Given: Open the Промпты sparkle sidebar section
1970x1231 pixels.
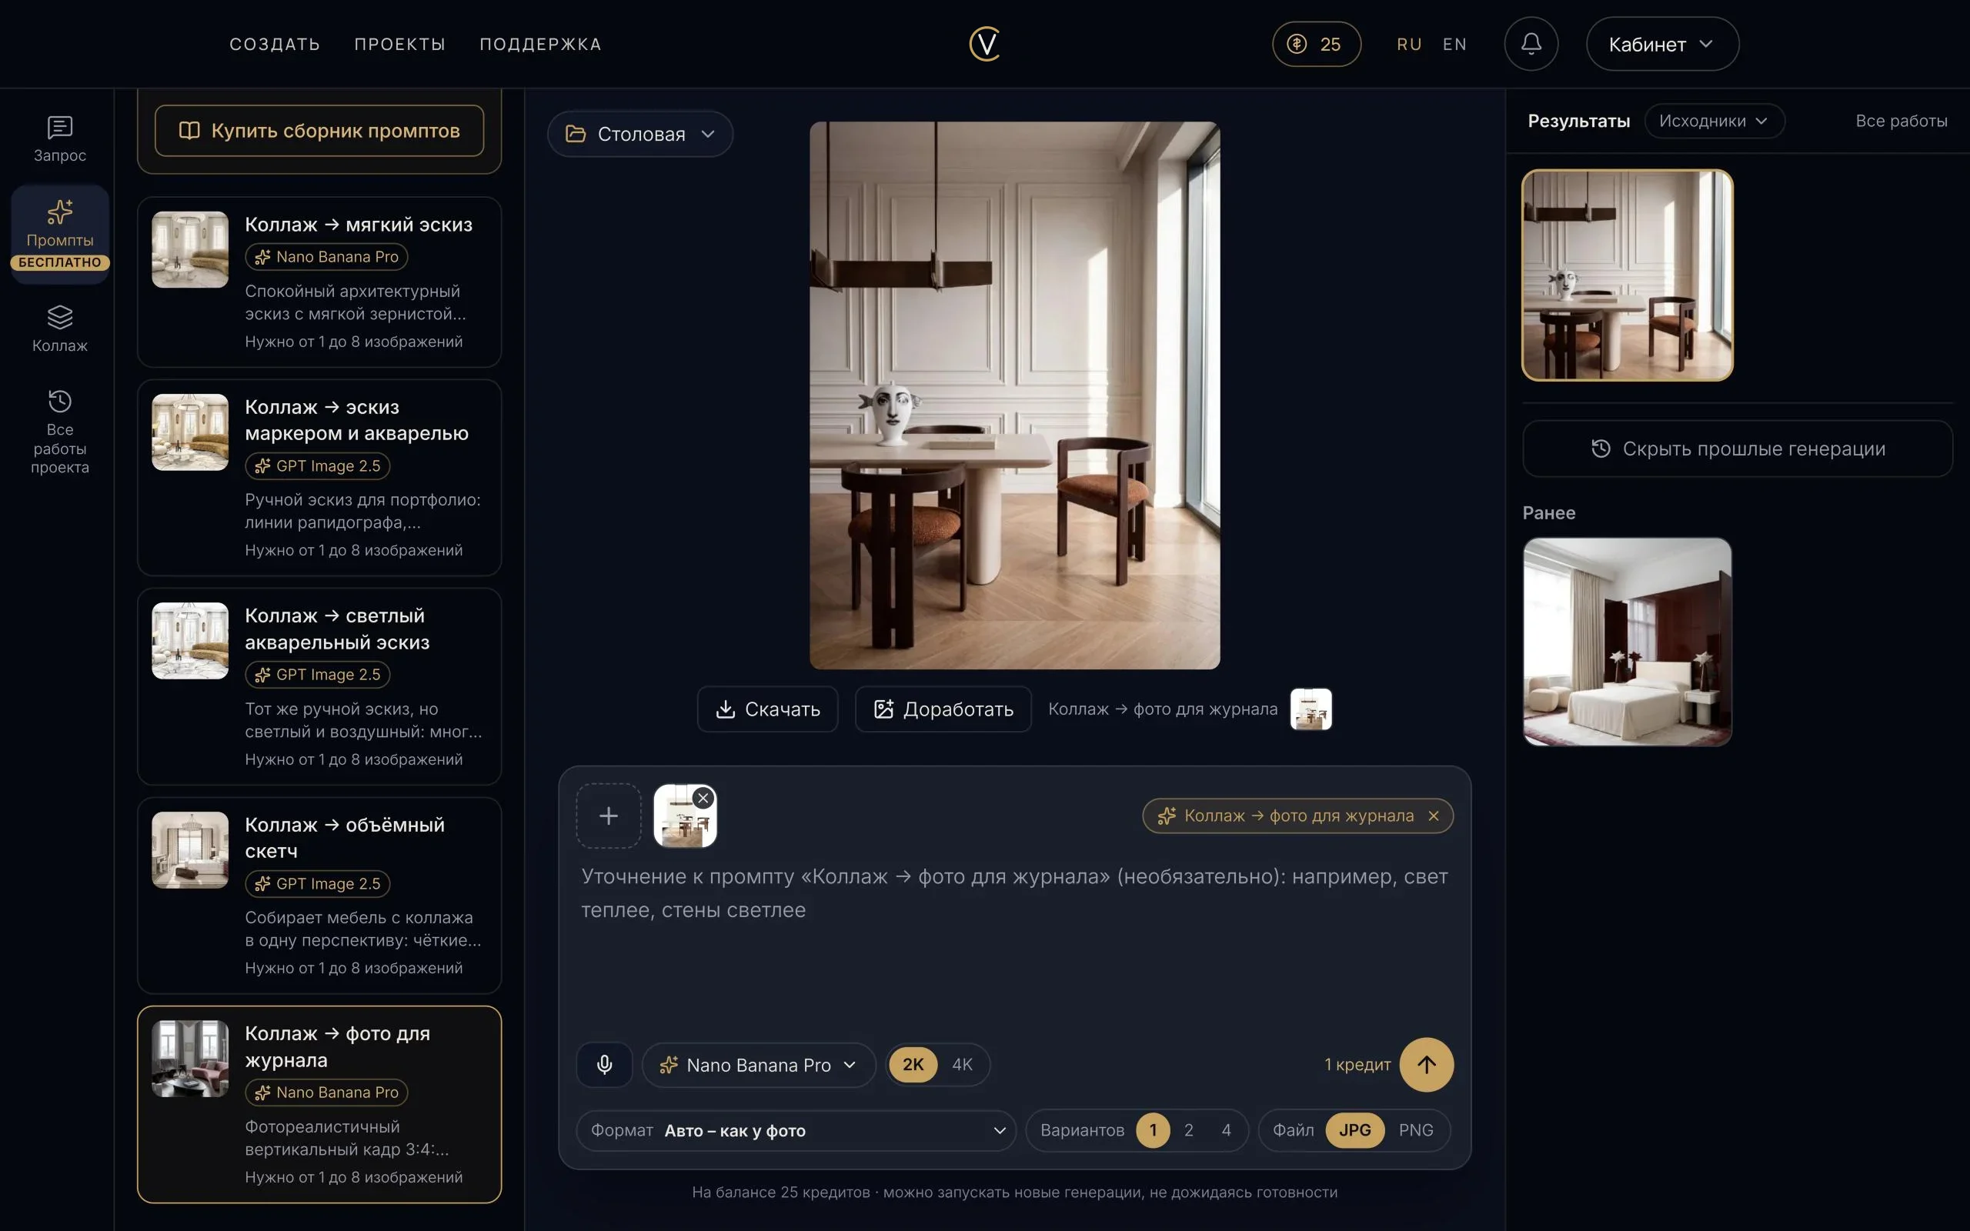Looking at the screenshot, I should click(59, 234).
